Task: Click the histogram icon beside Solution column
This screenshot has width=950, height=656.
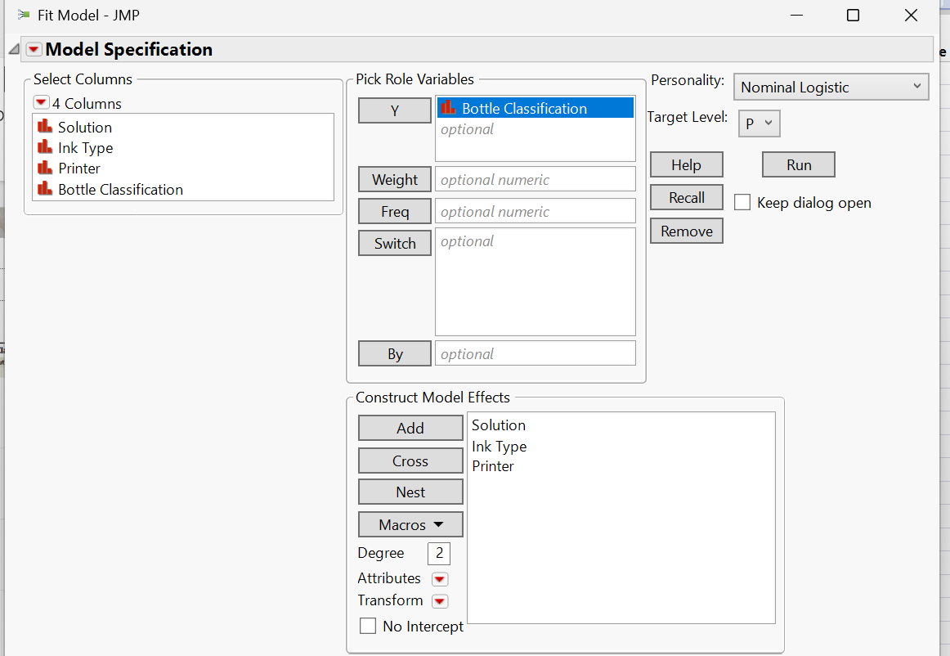Action: coord(44,127)
